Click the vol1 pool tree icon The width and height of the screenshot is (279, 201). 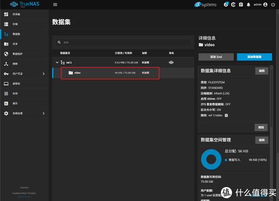[63, 62]
